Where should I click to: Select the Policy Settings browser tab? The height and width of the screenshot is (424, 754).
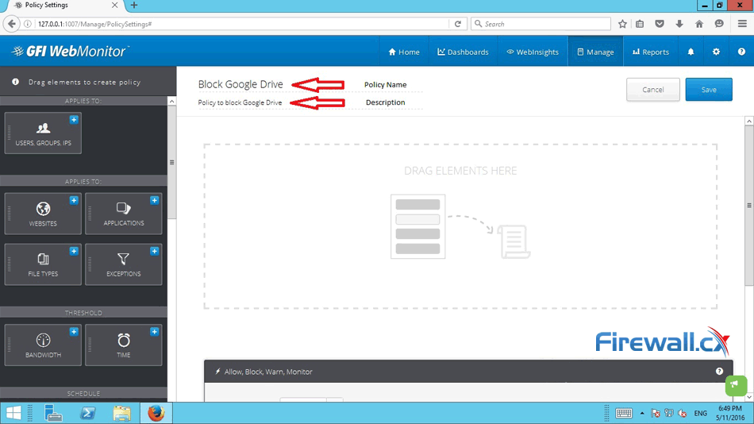click(x=65, y=6)
